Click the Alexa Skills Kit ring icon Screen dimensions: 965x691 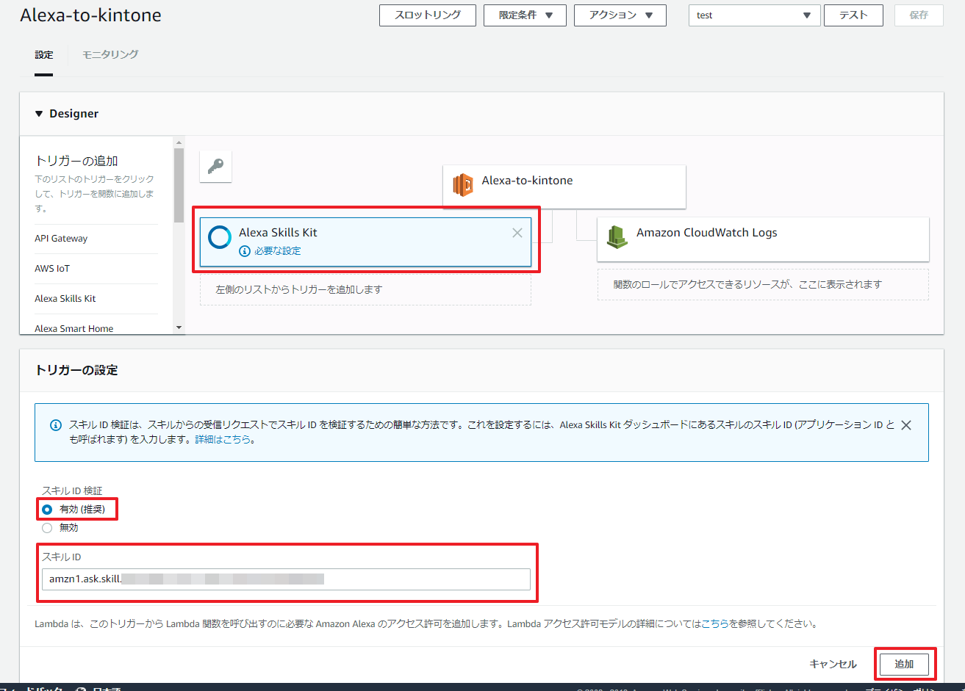click(x=220, y=238)
